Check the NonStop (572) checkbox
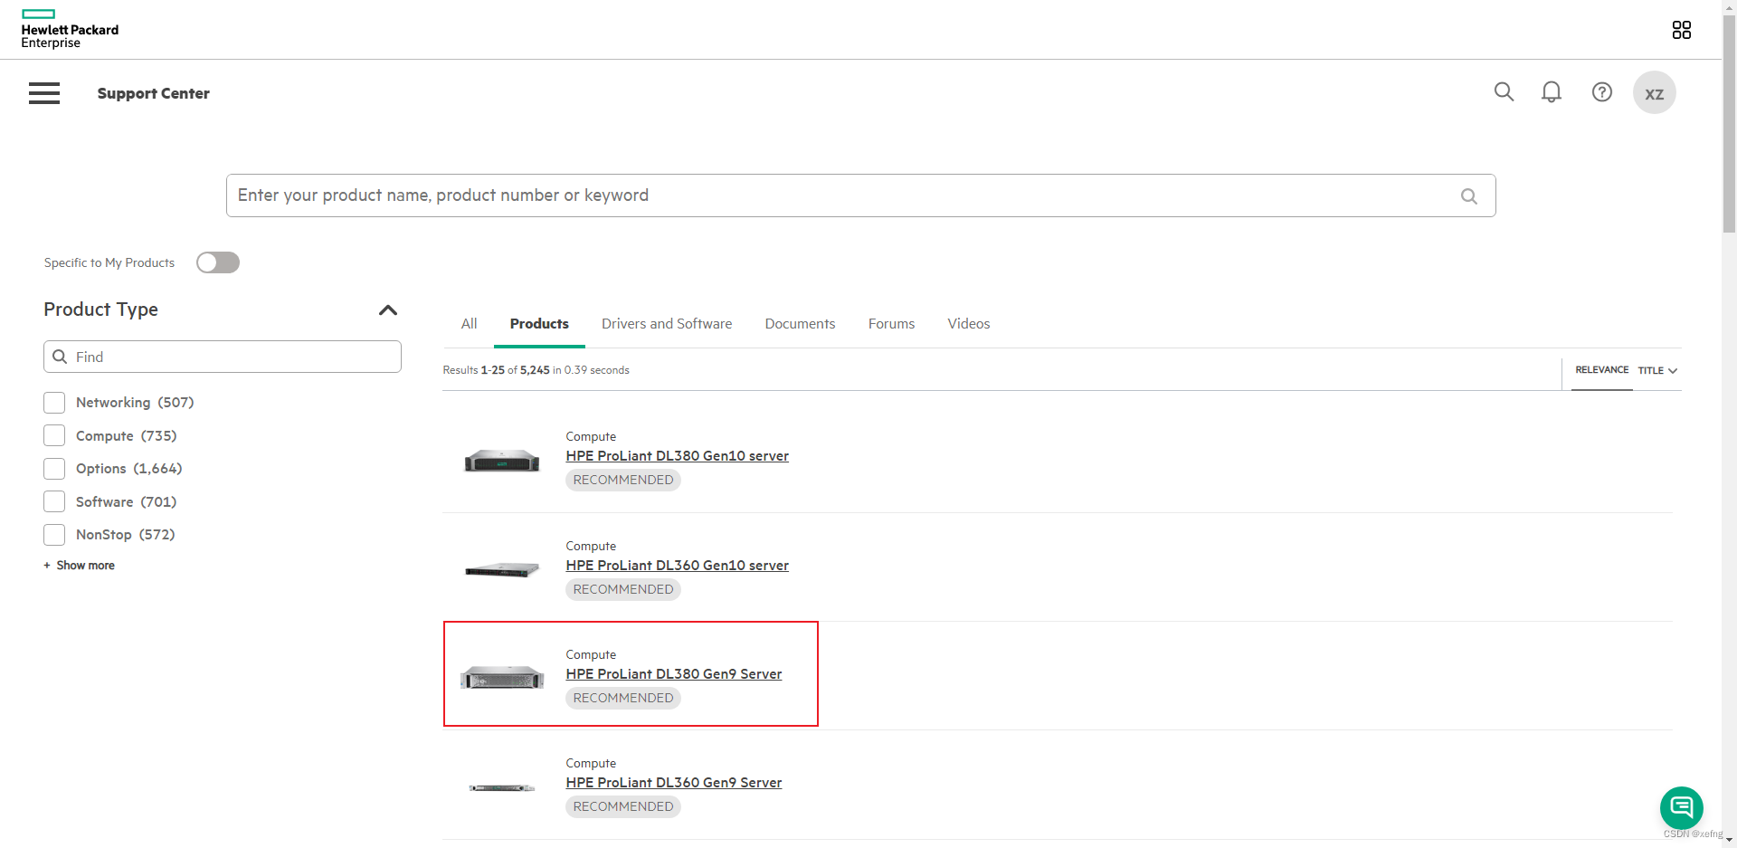The image size is (1737, 848). click(54, 535)
